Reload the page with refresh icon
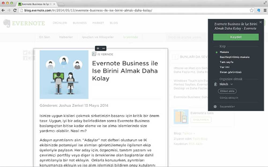 (15, 10)
